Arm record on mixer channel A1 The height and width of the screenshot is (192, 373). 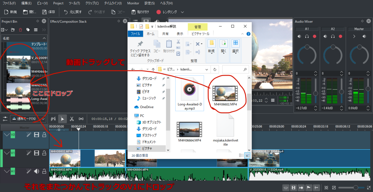[314, 37]
